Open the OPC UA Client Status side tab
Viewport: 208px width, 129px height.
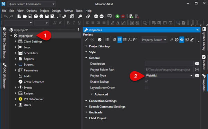[x=5, y=43]
